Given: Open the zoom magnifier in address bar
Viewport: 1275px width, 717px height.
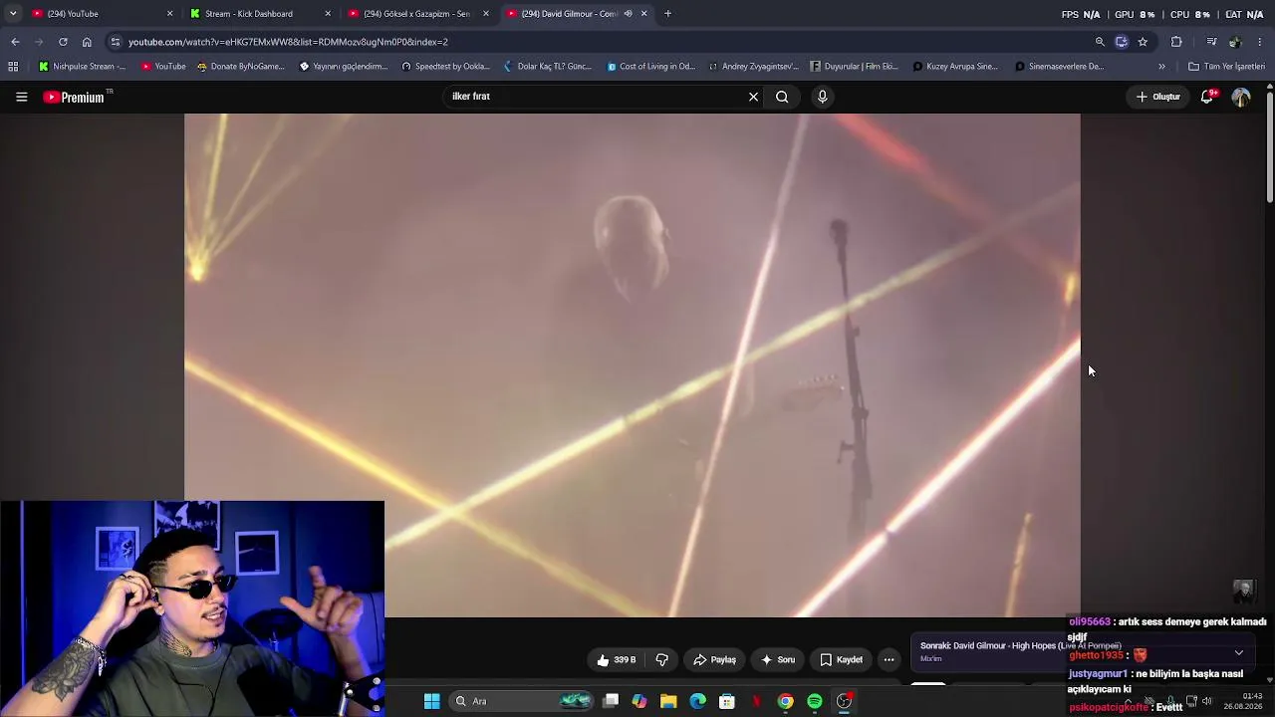Looking at the screenshot, I should tap(1100, 42).
